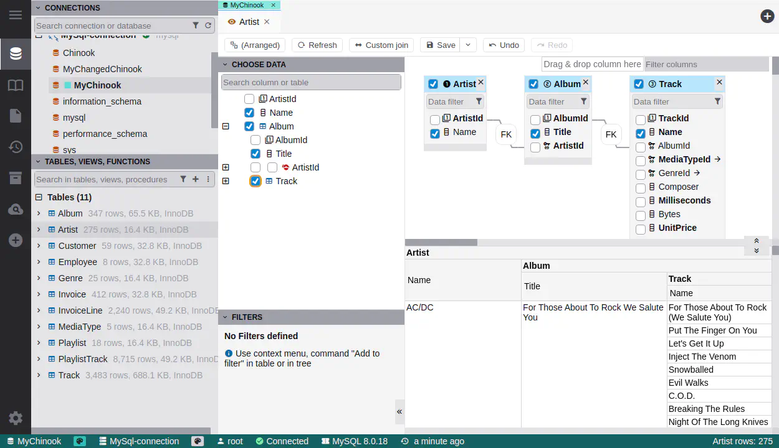
Task: Click the refresh connections icon
Action: pos(208,26)
